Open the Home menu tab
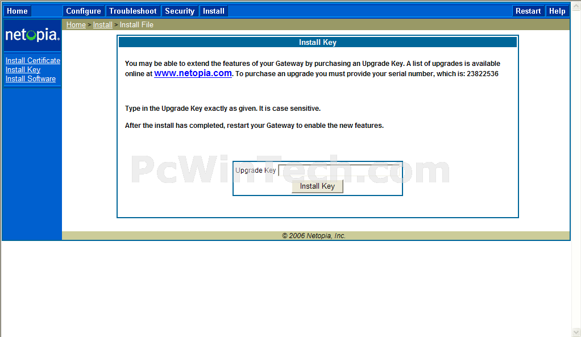This screenshot has height=337, width=581. coord(18,11)
